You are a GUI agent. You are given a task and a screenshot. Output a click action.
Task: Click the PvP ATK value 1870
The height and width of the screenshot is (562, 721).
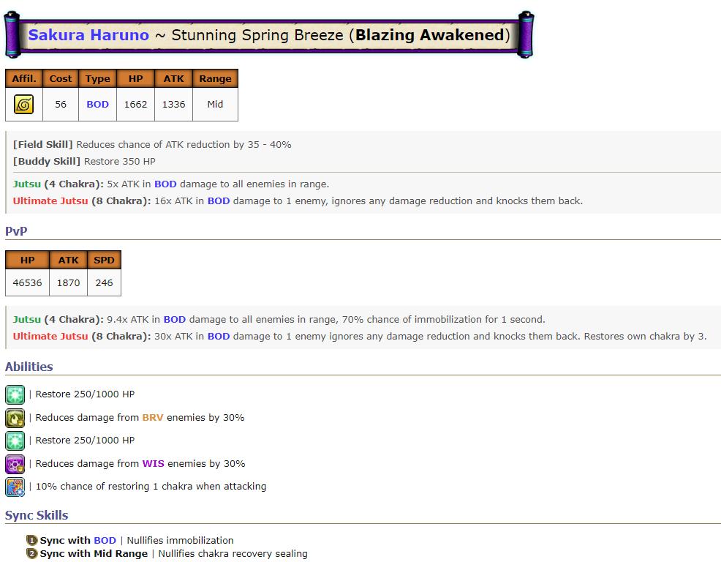tap(68, 283)
